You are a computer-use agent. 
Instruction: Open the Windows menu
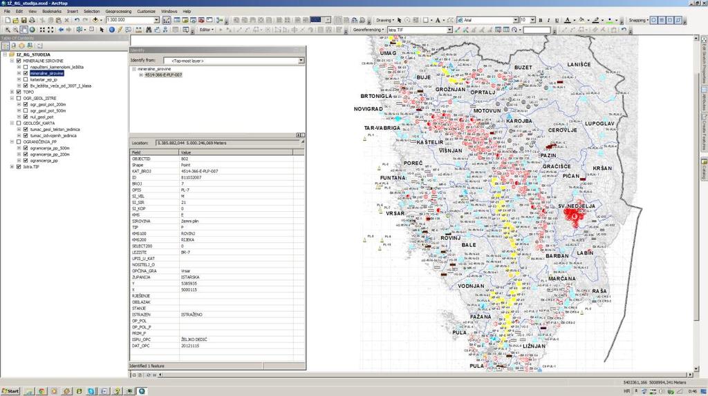click(169, 11)
